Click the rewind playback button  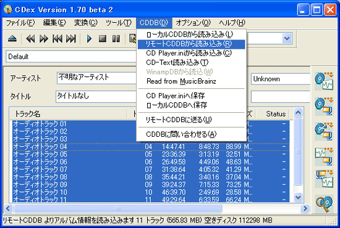[30, 39]
